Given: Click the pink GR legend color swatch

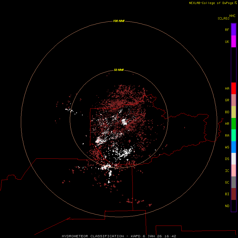Looking at the screenshot, I should 234,100.
